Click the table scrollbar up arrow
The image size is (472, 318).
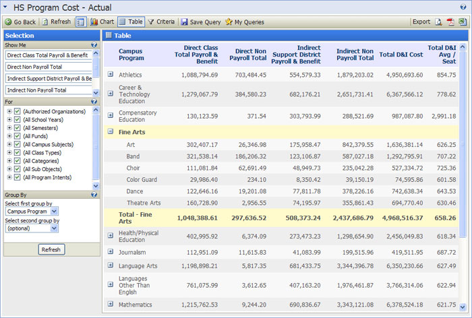pos(463,46)
